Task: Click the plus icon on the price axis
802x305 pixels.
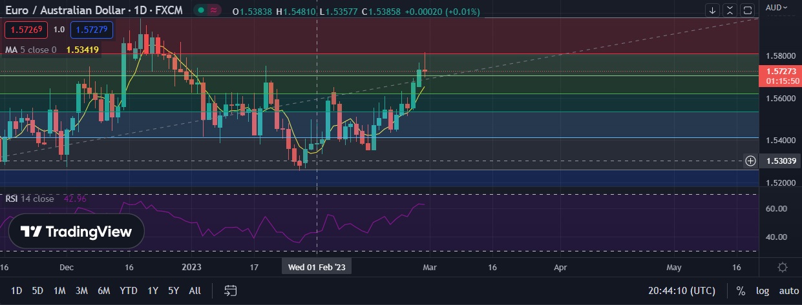Action: [x=750, y=161]
